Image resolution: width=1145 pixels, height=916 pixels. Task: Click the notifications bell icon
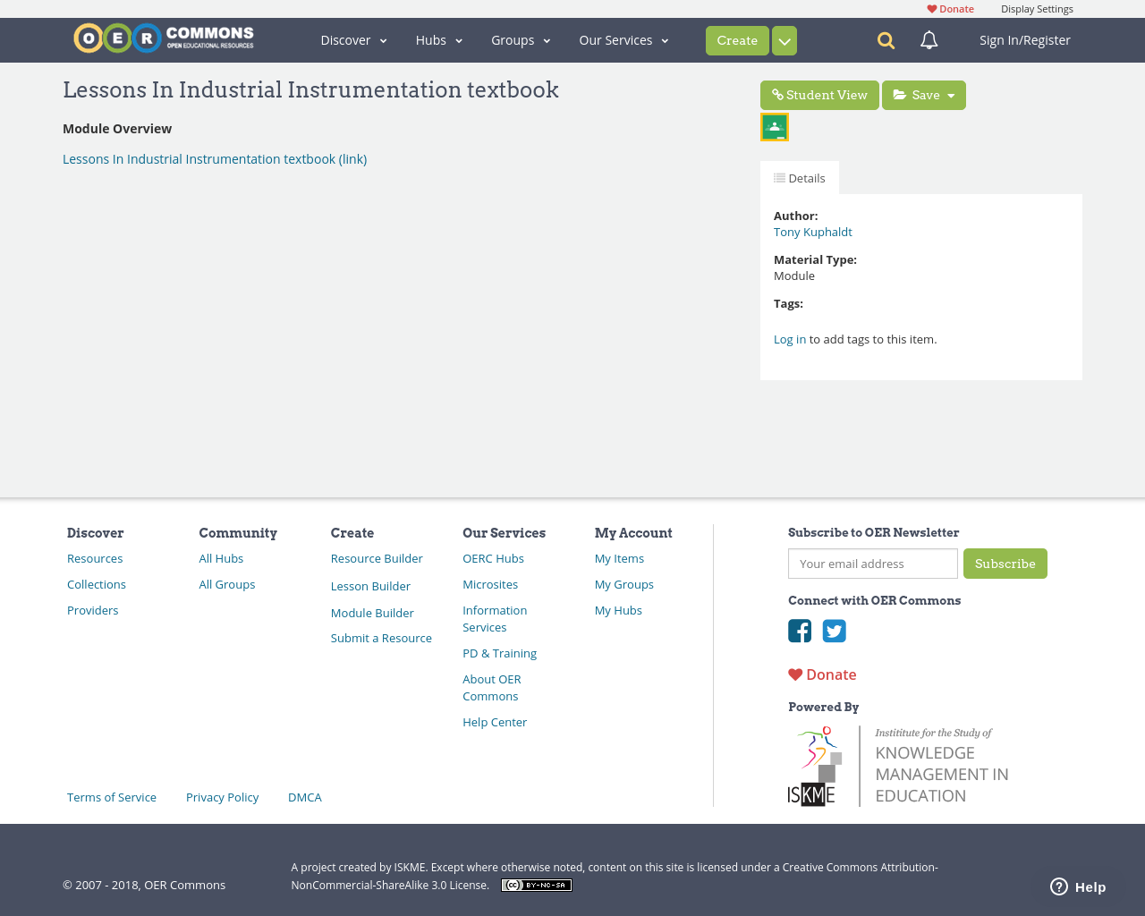coord(927,39)
